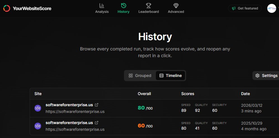Screen dimensions: 279x138
Task: Click the sfe favicon in the 2025/10/29 row
Action: point(38,126)
